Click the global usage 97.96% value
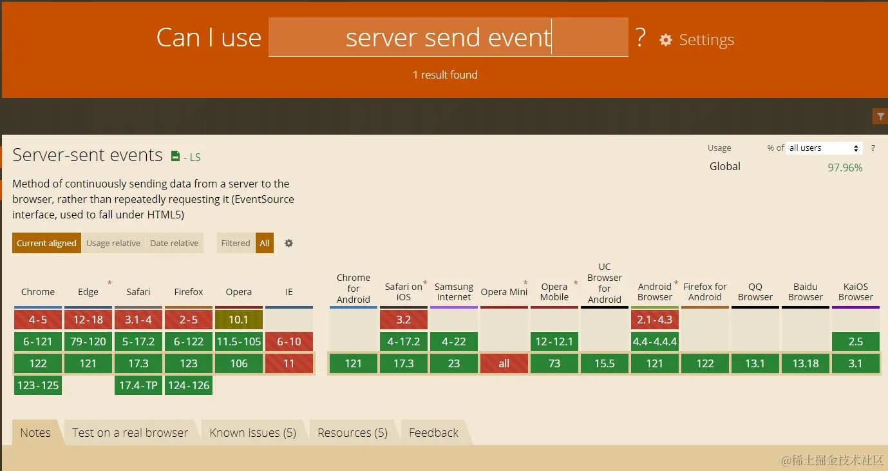The height and width of the screenshot is (471, 888). 845,168
